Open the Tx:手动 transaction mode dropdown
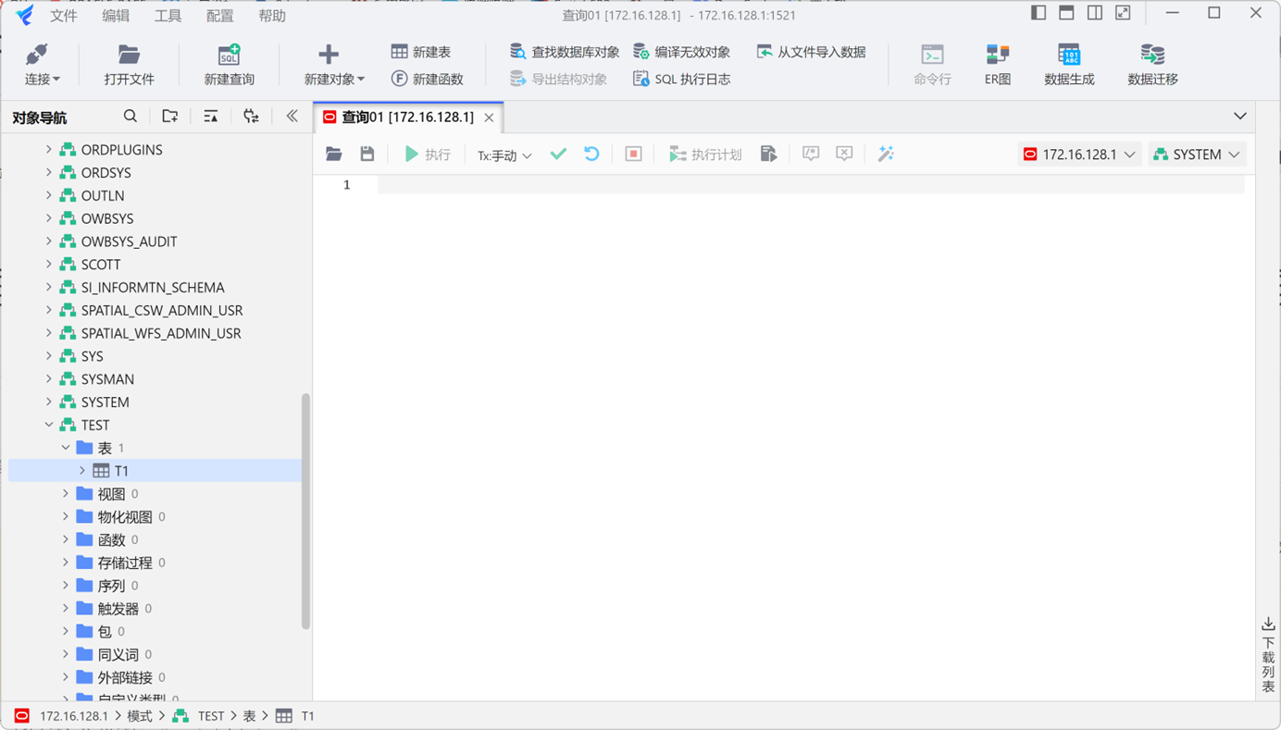Viewport: 1281px width, 730px height. (504, 155)
